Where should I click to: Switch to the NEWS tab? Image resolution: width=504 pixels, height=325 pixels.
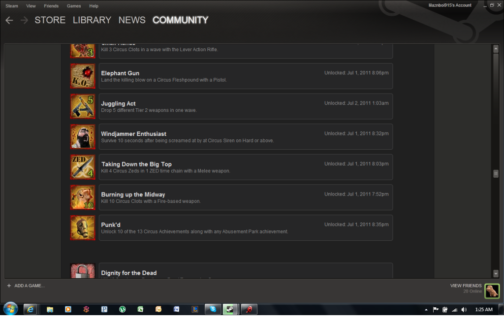tap(132, 20)
